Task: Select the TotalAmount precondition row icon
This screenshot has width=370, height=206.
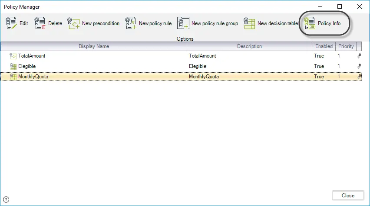Action: (x=13, y=56)
